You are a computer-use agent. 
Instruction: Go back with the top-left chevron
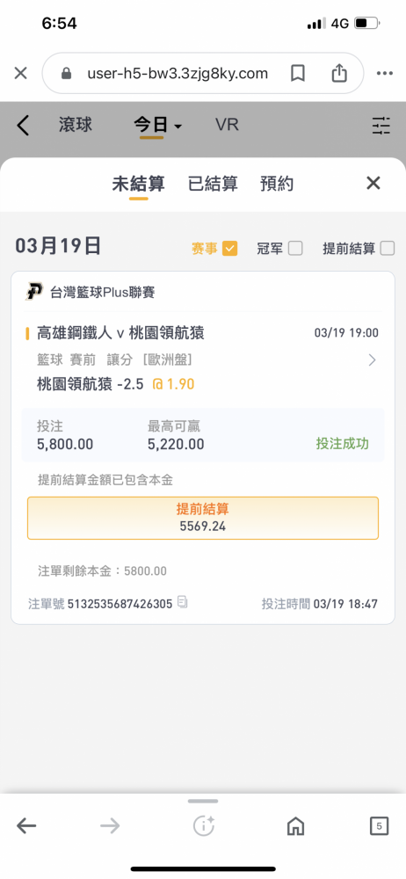tap(23, 126)
